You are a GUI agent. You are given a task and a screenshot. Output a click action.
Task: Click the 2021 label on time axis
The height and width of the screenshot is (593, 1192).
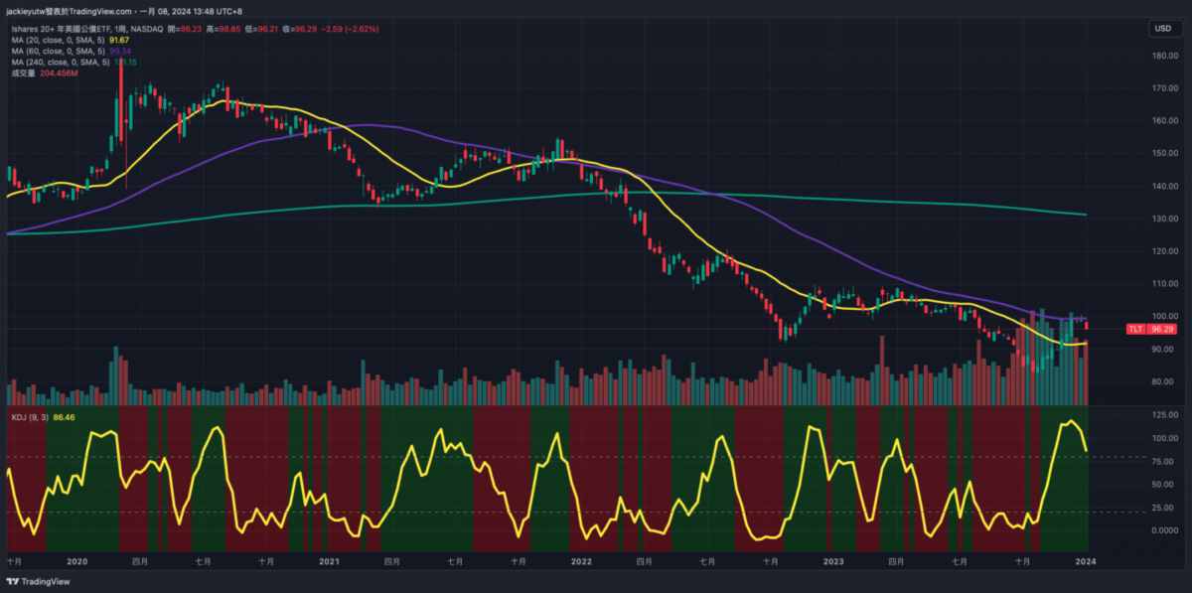[x=328, y=561]
